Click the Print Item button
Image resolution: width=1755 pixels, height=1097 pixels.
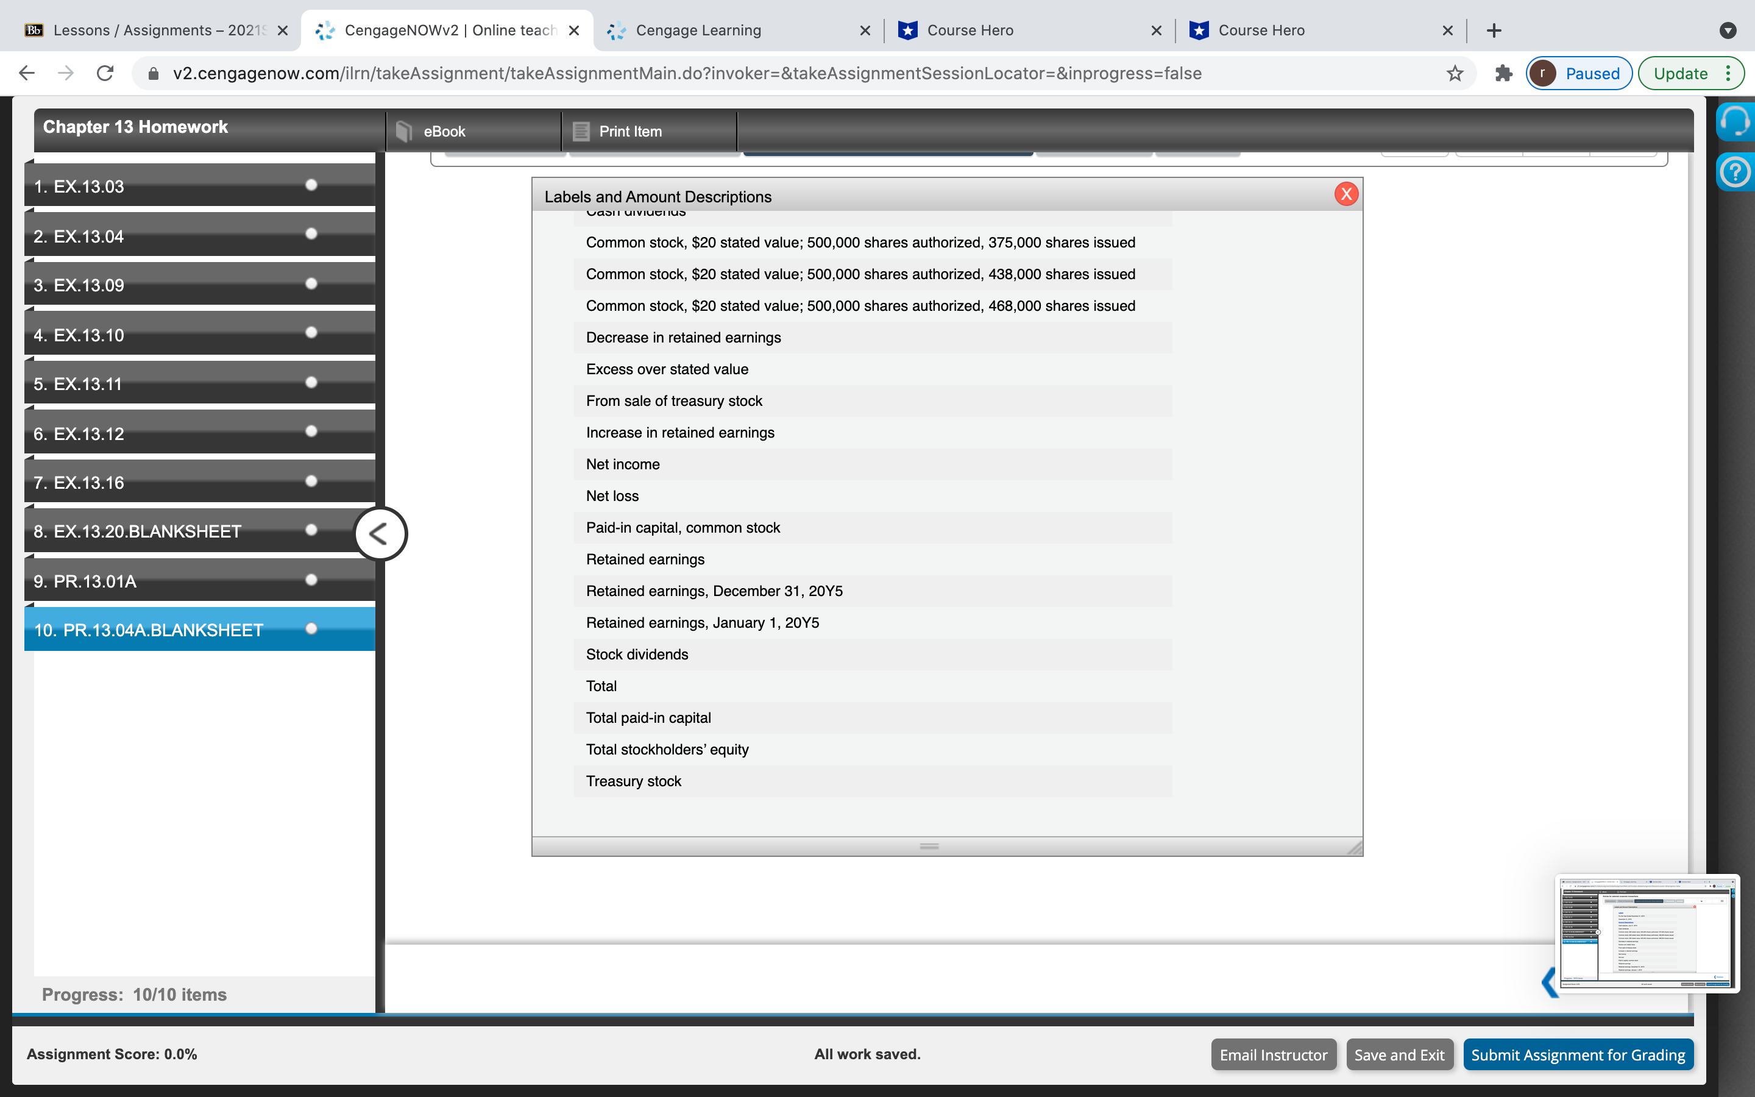629,131
